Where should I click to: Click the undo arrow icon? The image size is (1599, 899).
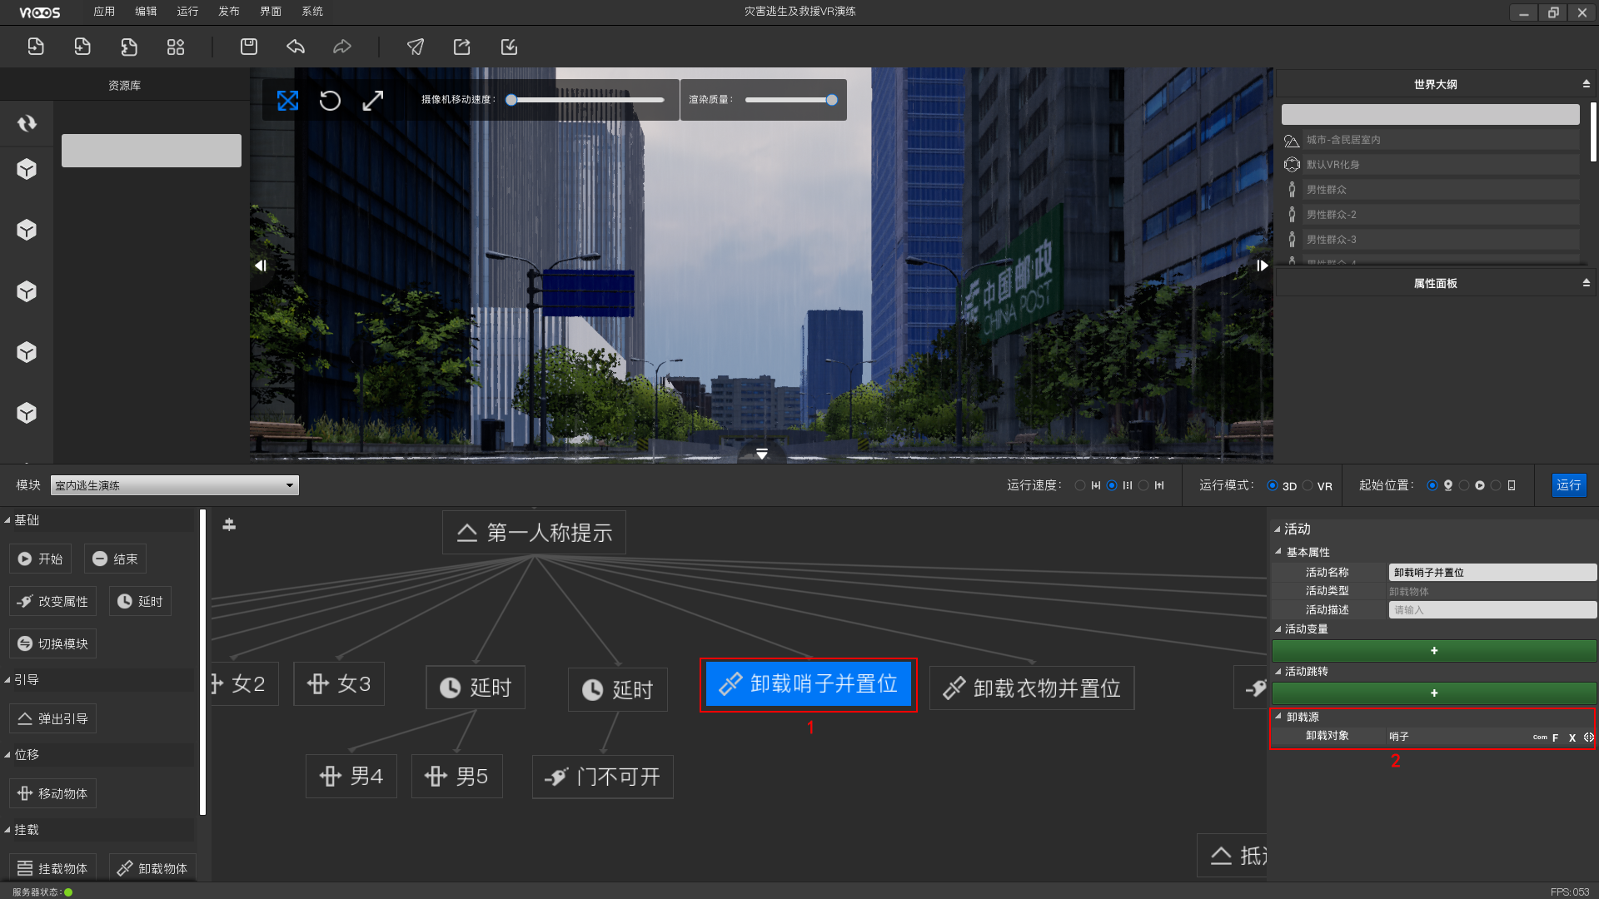(x=296, y=47)
